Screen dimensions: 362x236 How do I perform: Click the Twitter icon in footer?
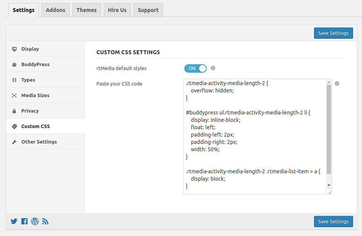coord(14,222)
